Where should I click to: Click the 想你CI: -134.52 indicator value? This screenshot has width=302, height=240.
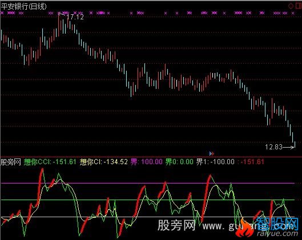[104, 162]
